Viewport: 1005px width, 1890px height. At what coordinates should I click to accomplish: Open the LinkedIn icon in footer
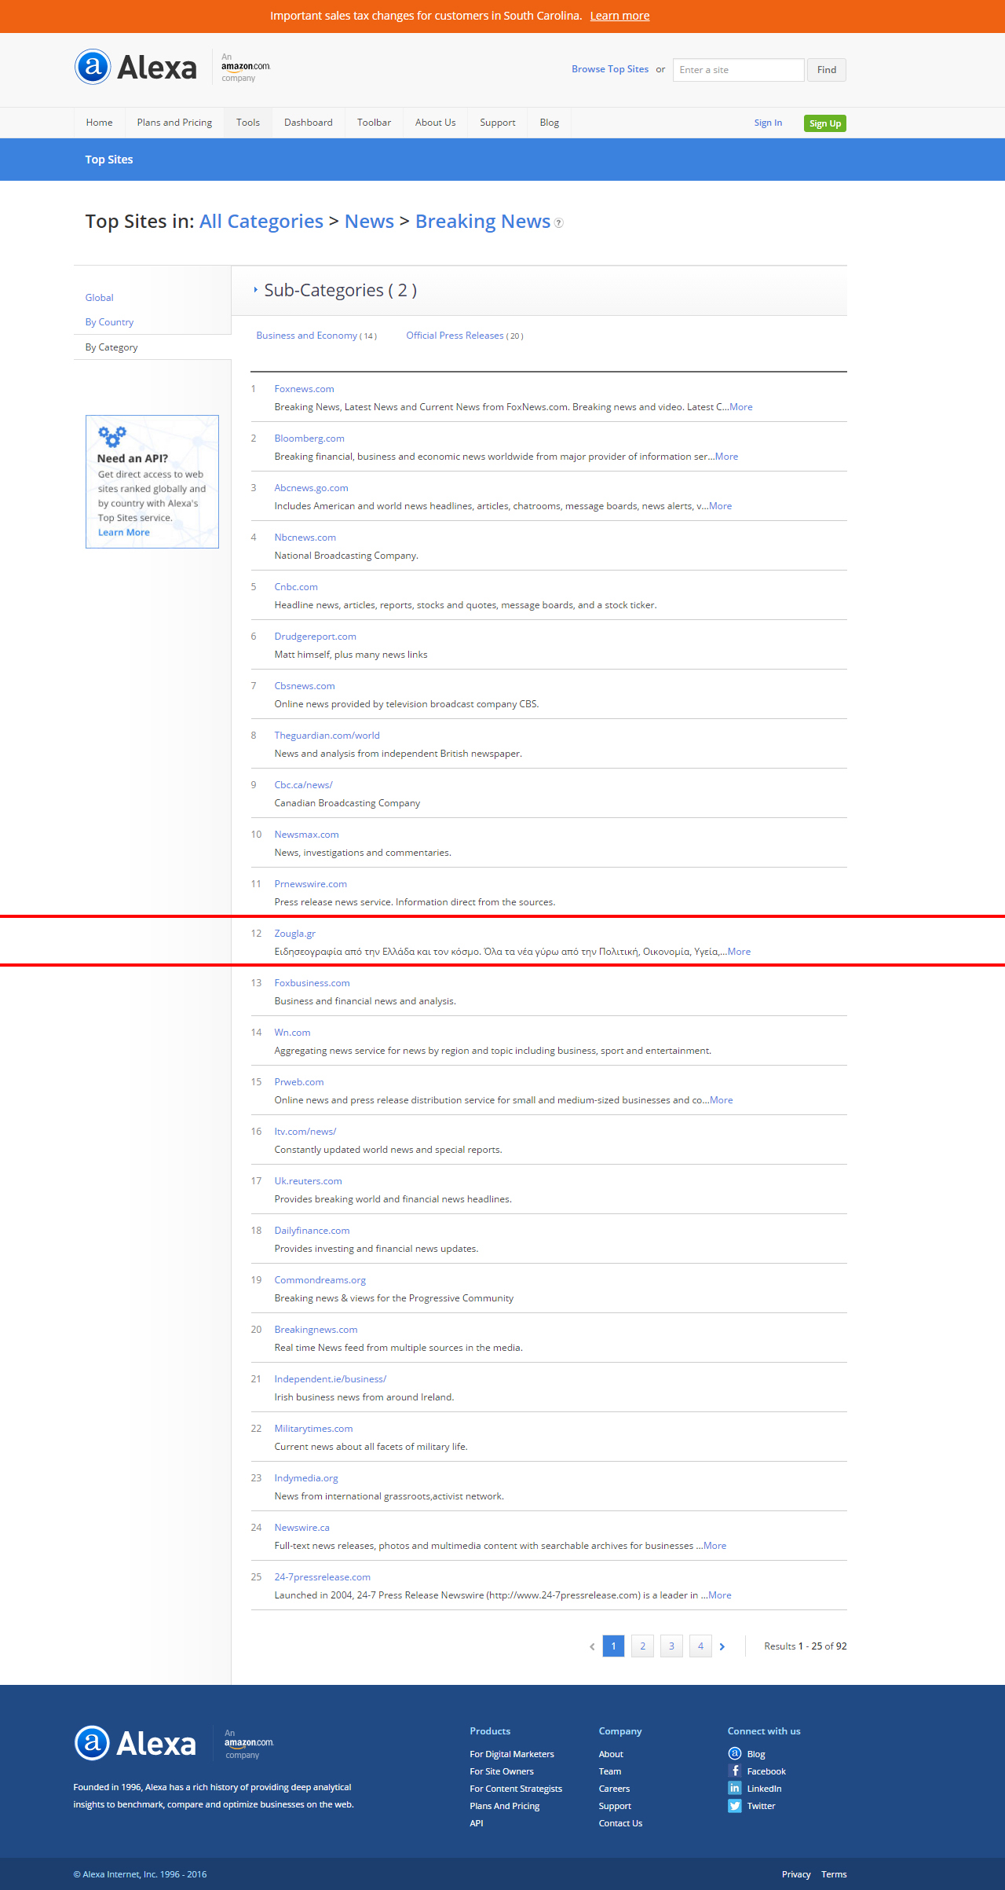[x=735, y=1788]
